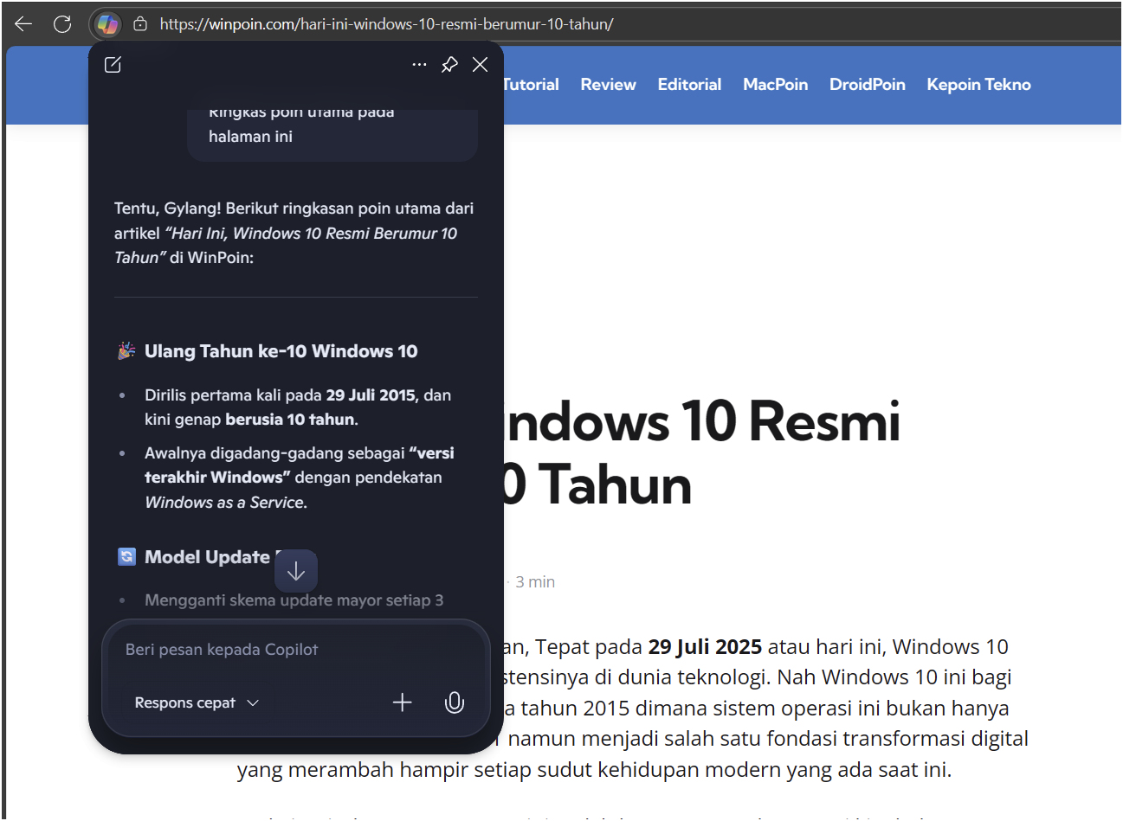Click 'Tentu, Gylang!' response intro text
Screen dimensions: 1123x821
pyautogui.click(x=168, y=208)
